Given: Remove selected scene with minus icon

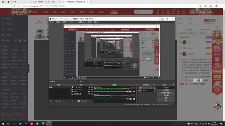Looking at the screenshot, I should pyautogui.click(x=53, y=101).
